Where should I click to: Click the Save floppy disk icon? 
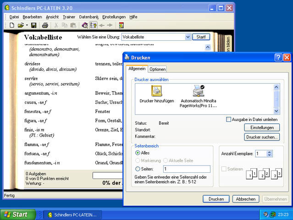[x=33, y=25]
